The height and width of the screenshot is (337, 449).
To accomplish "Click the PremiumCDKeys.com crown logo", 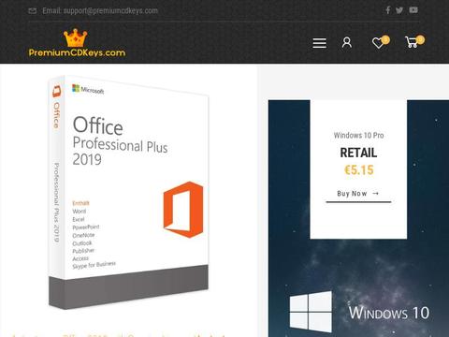I will 77,43.
